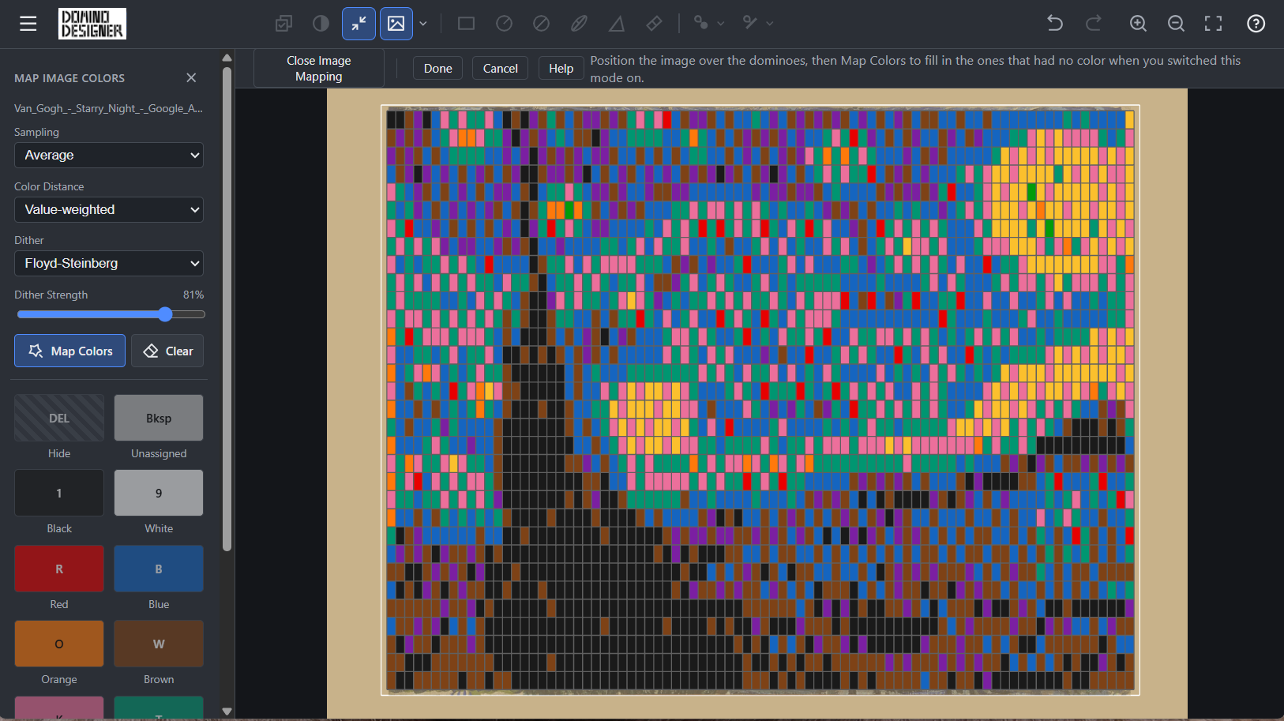Screen dimensions: 1284x721
Task: Select the ellipse-with-diagonal tool
Action: point(579,24)
